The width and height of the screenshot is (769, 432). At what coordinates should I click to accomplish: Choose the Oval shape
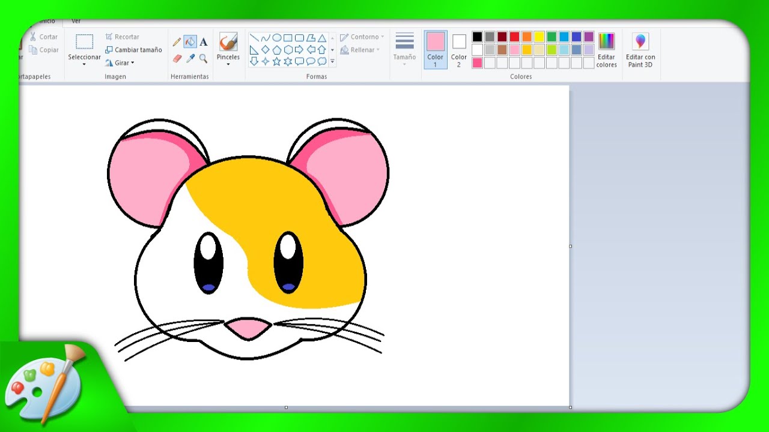tap(277, 38)
